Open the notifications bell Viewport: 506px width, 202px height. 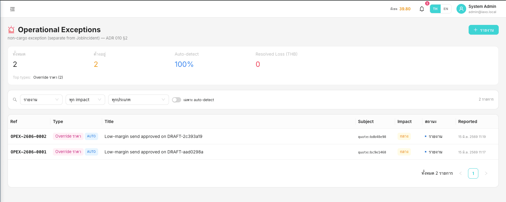click(x=422, y=9)
